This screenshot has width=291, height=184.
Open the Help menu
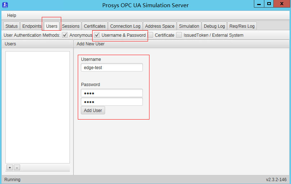pos(12,15)
